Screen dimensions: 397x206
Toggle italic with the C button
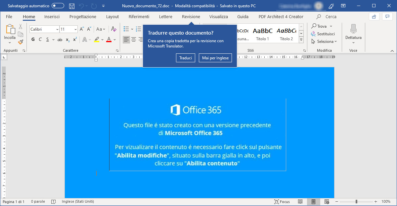[x=40, y=40]
